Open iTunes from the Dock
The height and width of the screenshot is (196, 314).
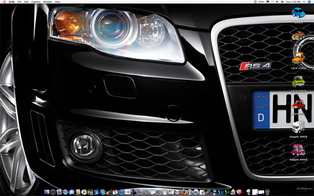pos(84,192)
